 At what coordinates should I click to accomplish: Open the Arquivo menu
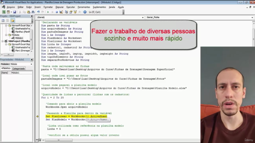11,7
